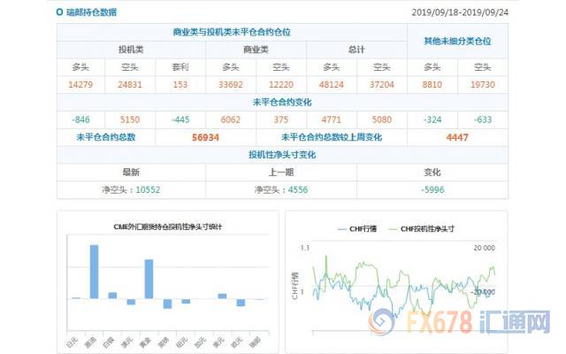Select the change value 4771
This screenshot has height=354, width=566.
tap(332, 119)
